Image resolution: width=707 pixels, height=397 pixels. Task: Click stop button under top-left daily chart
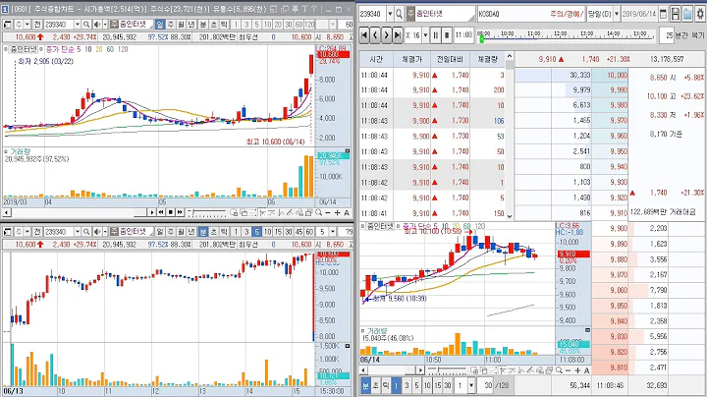[171, 212]
